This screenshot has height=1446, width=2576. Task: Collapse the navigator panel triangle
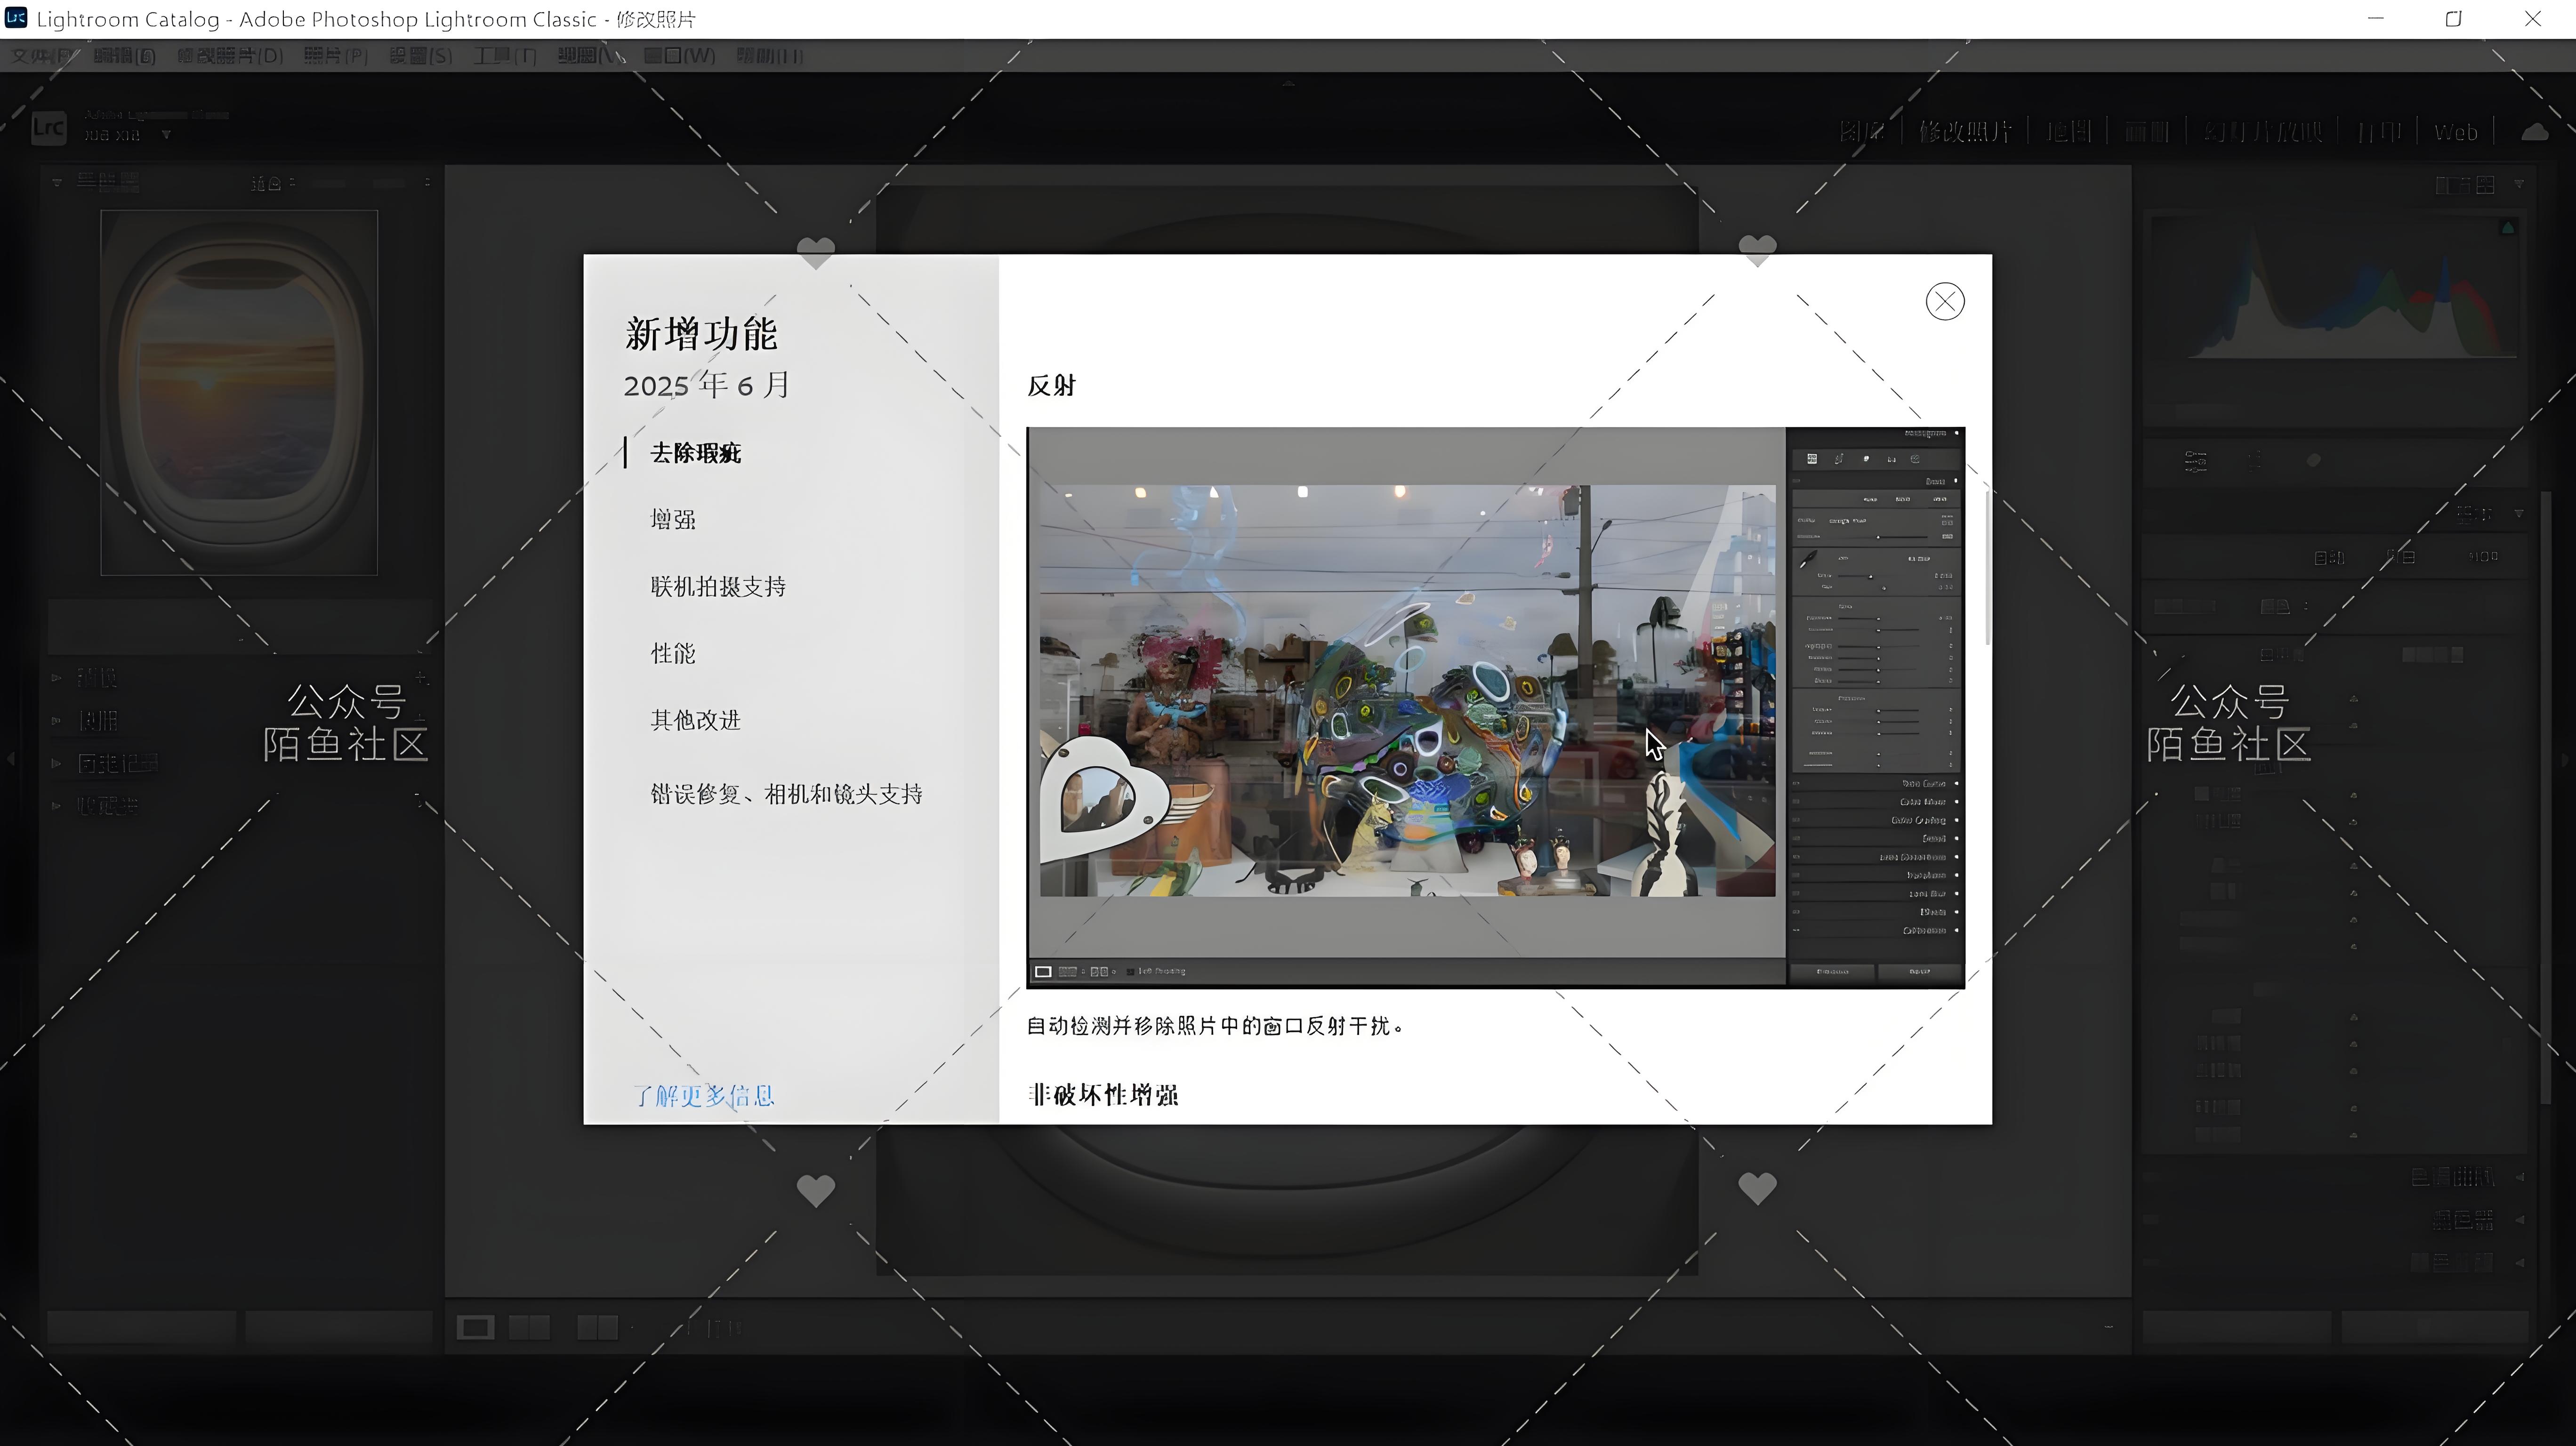click(x=57, y=183)
